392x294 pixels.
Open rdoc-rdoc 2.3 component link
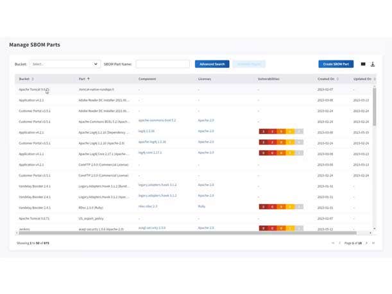(148, 207)
